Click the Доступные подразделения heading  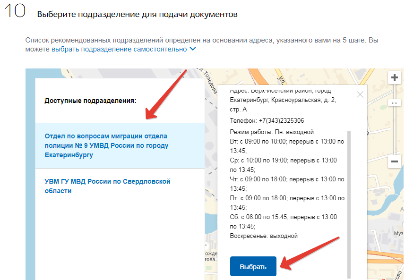coord(90,101)
